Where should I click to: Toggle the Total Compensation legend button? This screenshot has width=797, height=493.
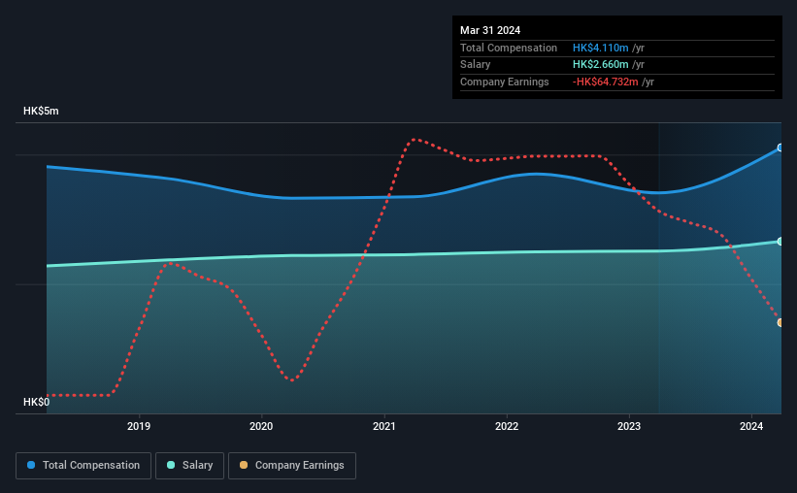83,466
